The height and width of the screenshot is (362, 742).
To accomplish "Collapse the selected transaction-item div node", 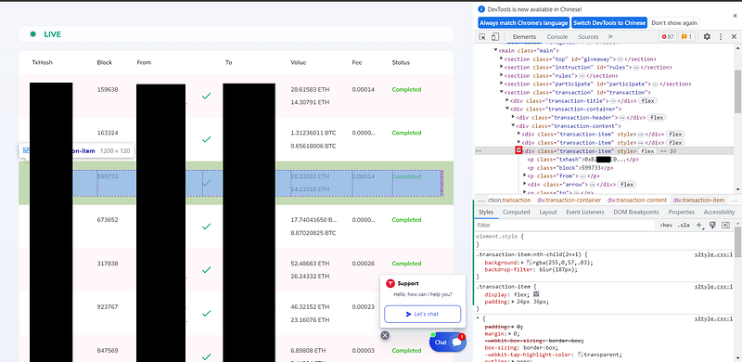I will tap(518, 150).
